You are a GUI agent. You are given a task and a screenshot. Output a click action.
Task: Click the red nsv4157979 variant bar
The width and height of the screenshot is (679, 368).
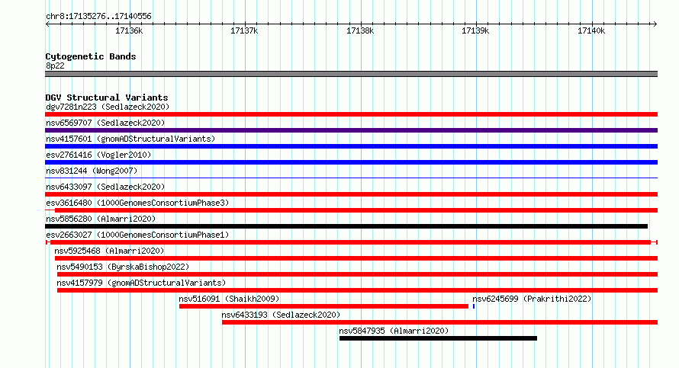(x=357, y=290)
